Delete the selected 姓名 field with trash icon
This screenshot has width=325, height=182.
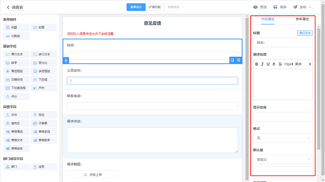[238, 60]
